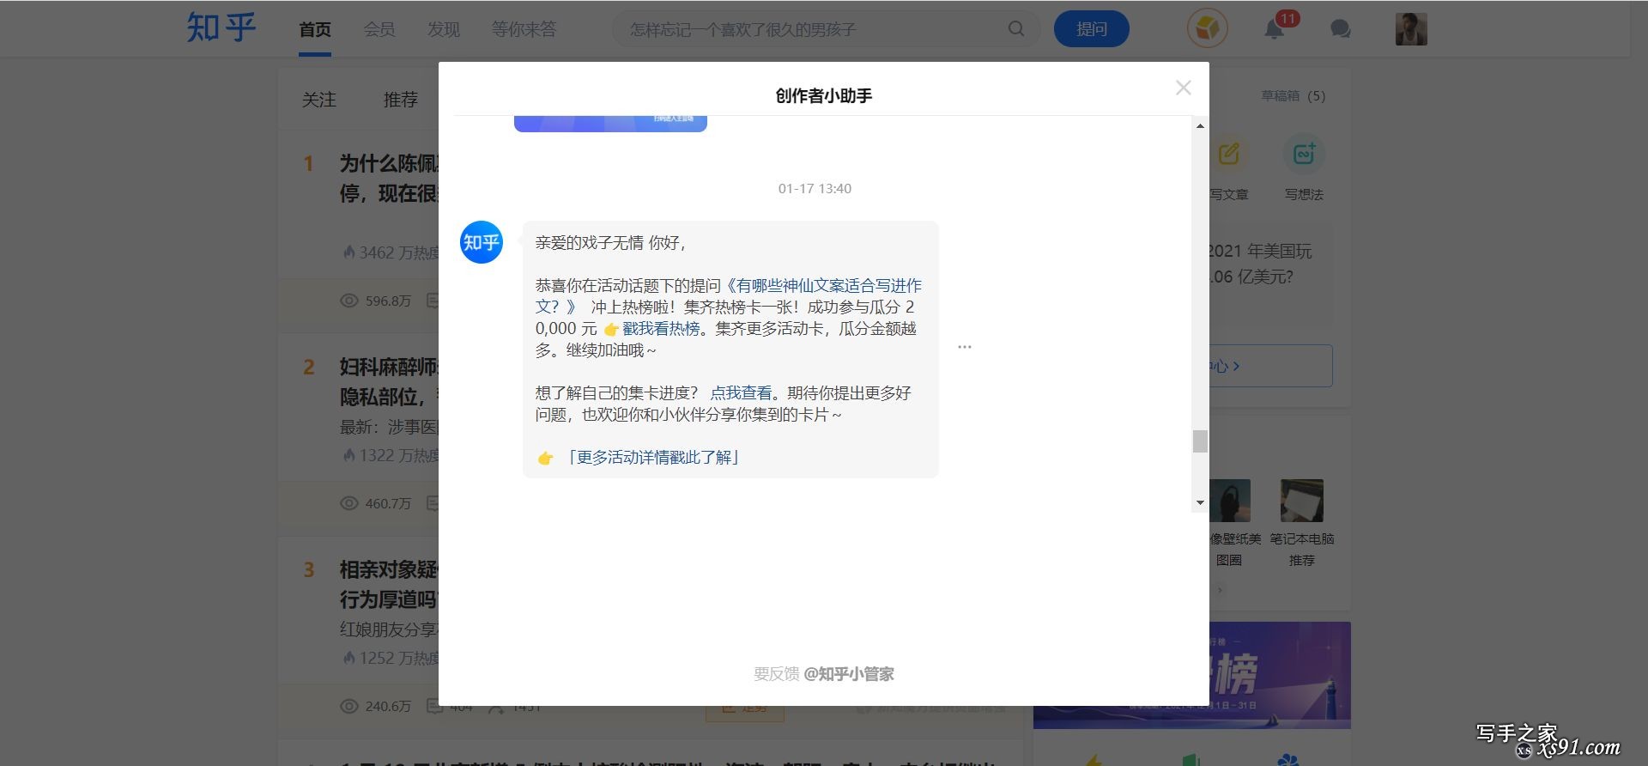Open 笔记本电脑推荐 thumbnail
Viewport: 1648px width, 766px height.
point(1302,501)
